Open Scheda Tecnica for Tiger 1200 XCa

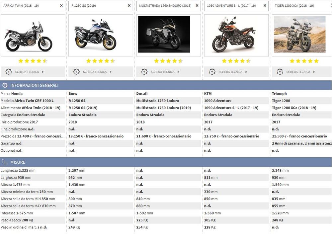point(298,72)
